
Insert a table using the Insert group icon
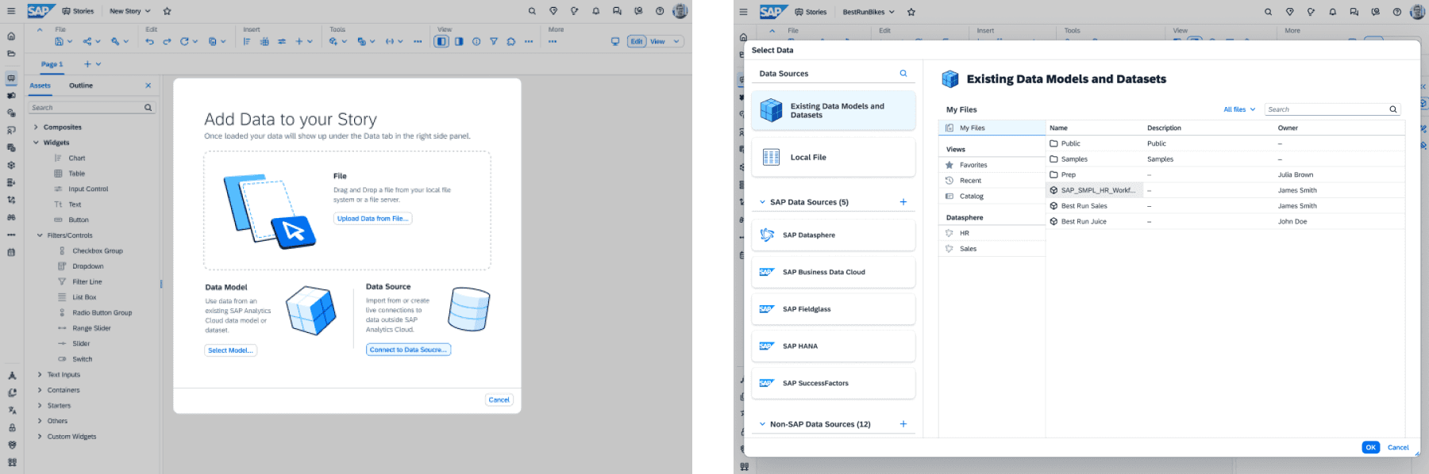coord(264,41)
